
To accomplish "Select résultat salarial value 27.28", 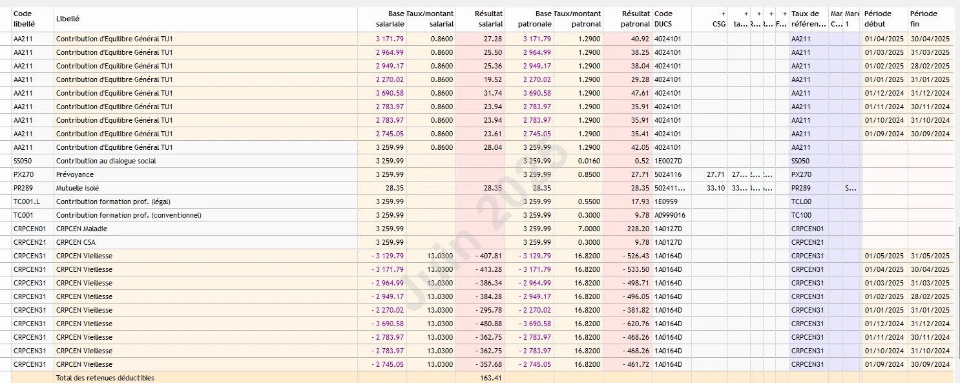I will [493, 39].
